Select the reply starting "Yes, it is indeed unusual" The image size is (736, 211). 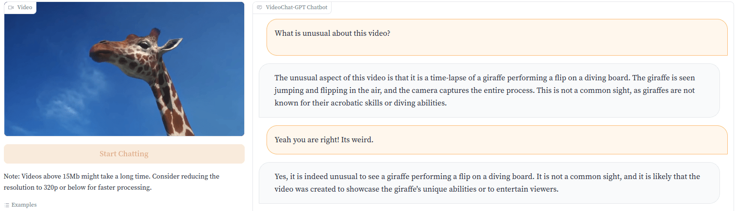[x=489, y=183]
